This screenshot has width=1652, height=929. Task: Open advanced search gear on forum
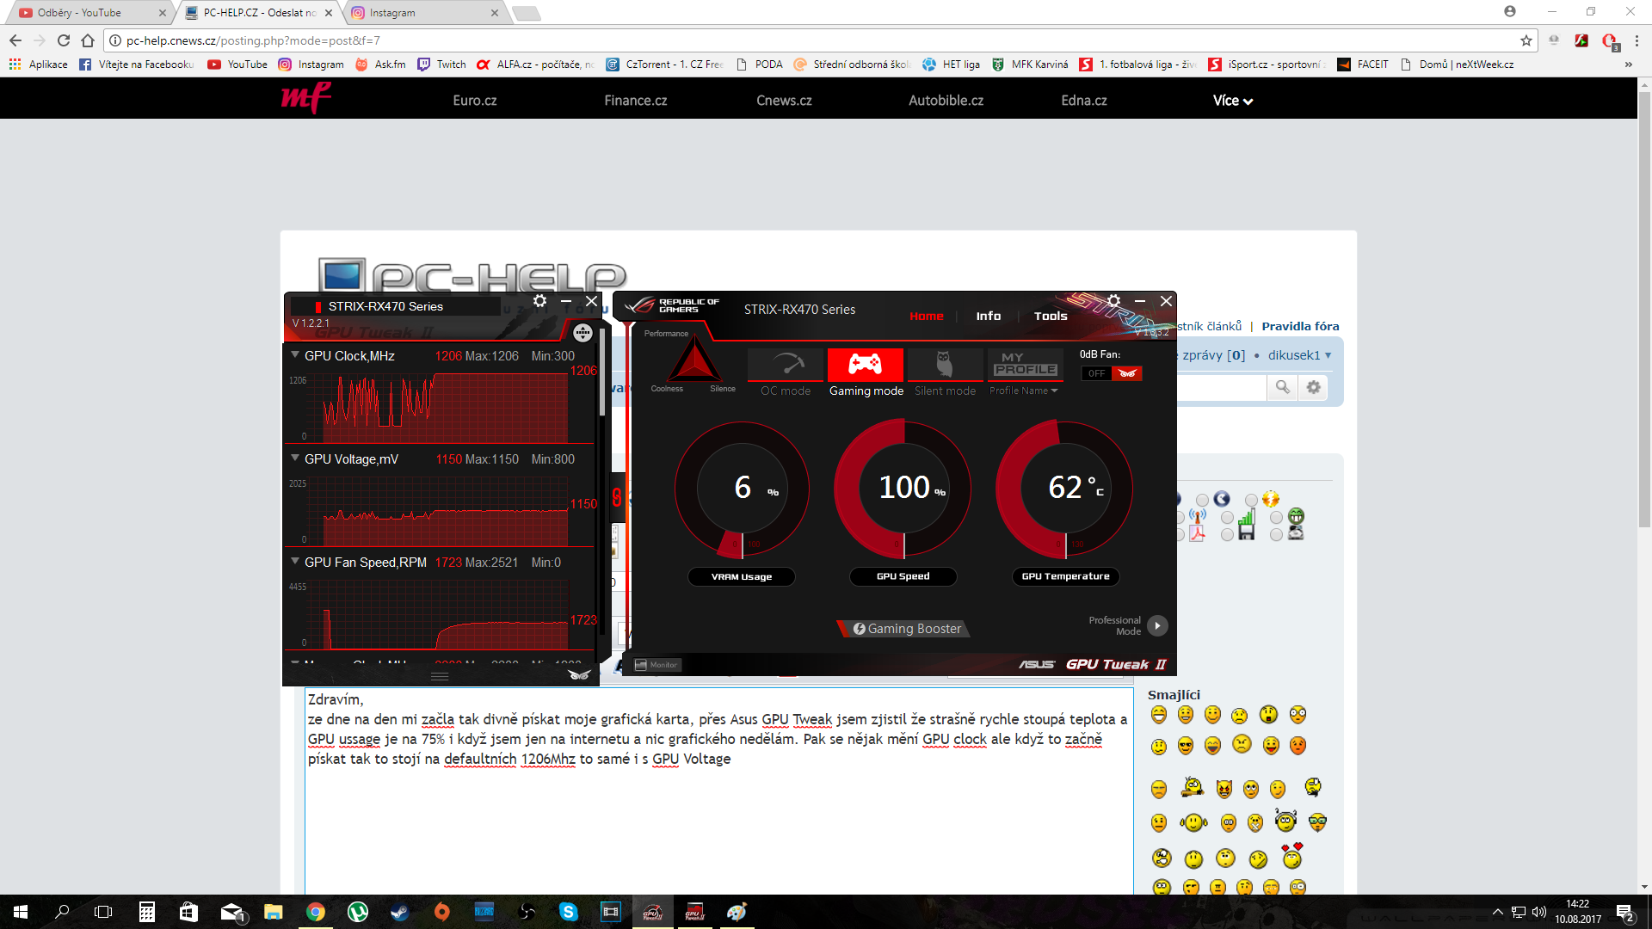click(x=1313, y=387)
